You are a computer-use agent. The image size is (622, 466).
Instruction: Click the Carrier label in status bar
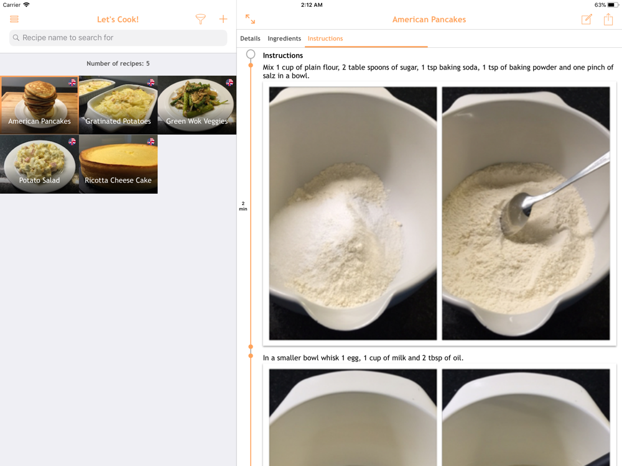tap(11, 5)
